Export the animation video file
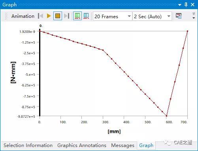This screenshot has width=198, height=151. tap(179, 16)
